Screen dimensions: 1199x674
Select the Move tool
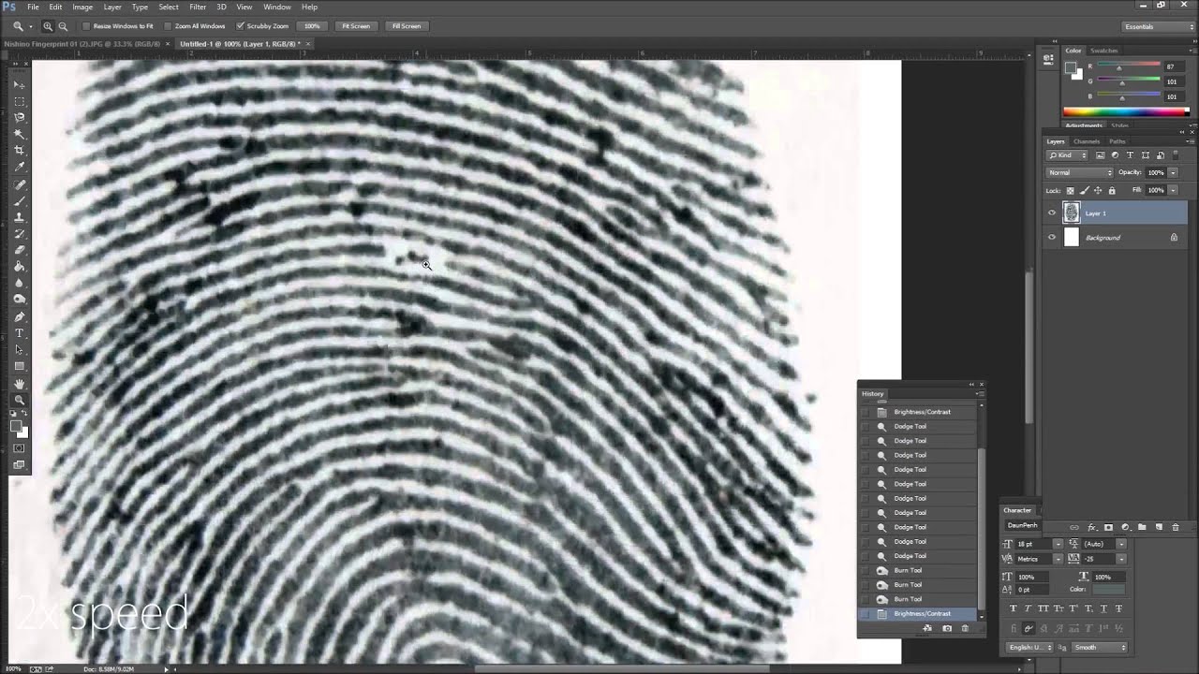click(x=20, y=84)
